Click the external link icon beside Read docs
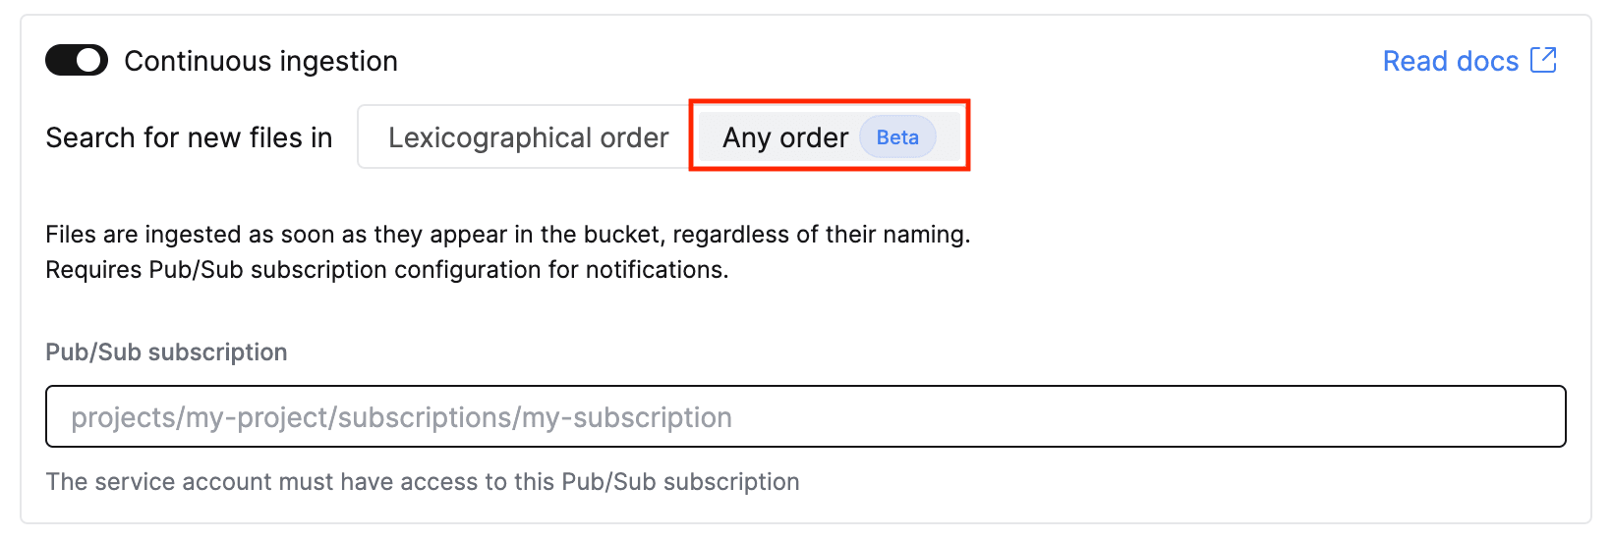 click(x=1543, y=60)
